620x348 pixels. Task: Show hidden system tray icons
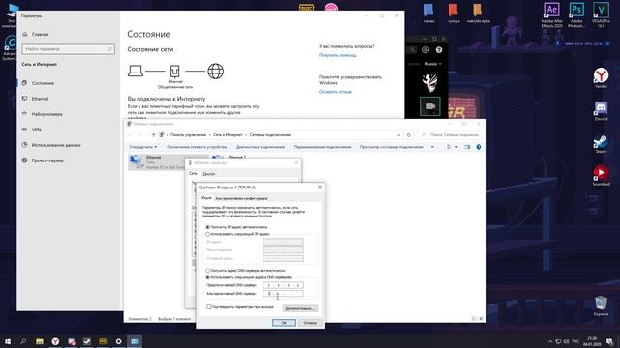coord(550,341)
